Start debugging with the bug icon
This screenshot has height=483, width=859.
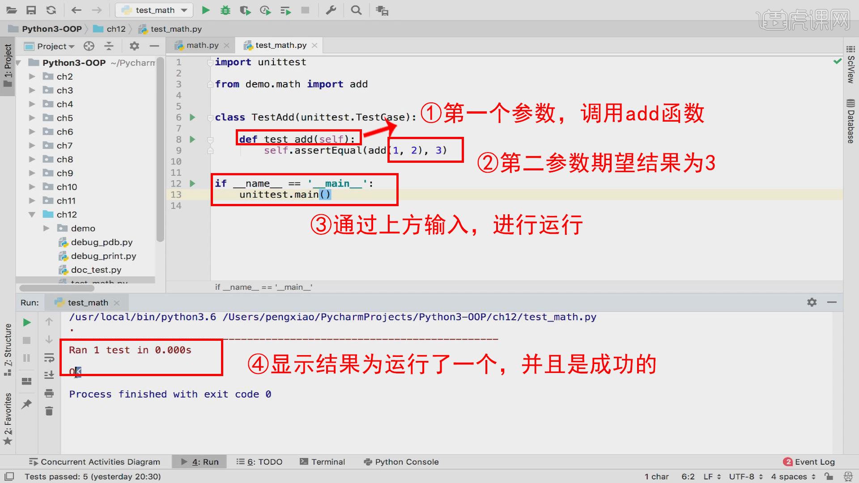tap(225, 10)
